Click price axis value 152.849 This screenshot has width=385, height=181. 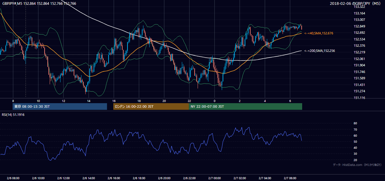tap(359, 26)
